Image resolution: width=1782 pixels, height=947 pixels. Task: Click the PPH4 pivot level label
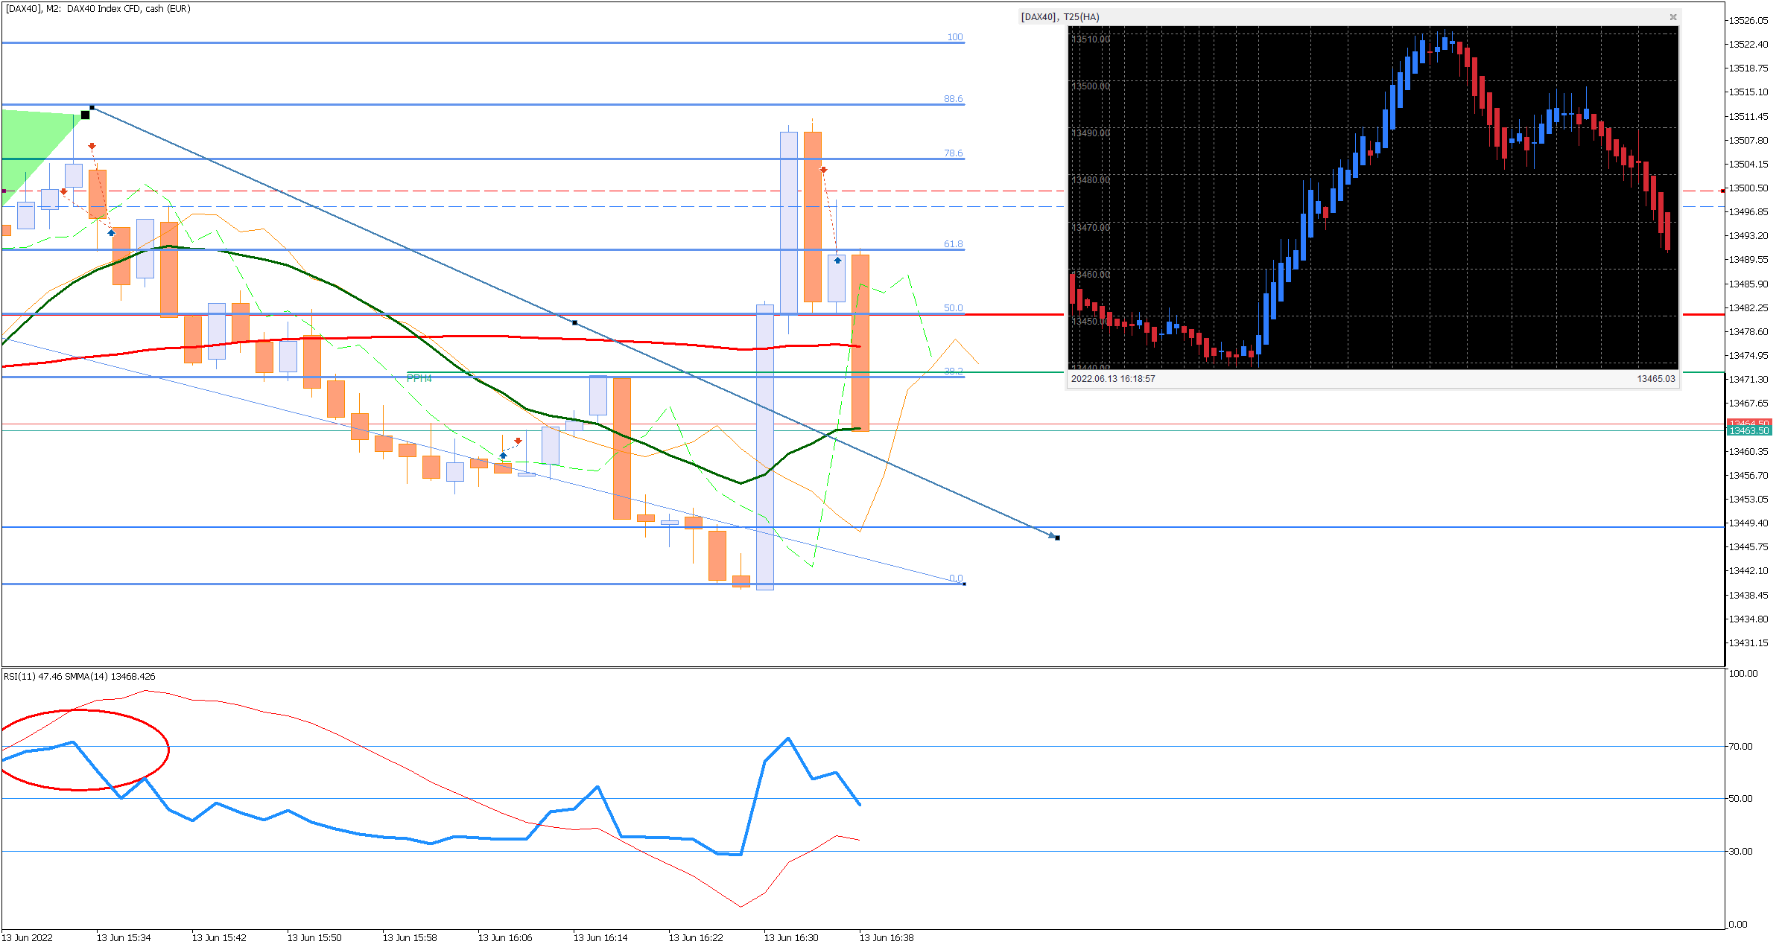[x=419, y=378]
